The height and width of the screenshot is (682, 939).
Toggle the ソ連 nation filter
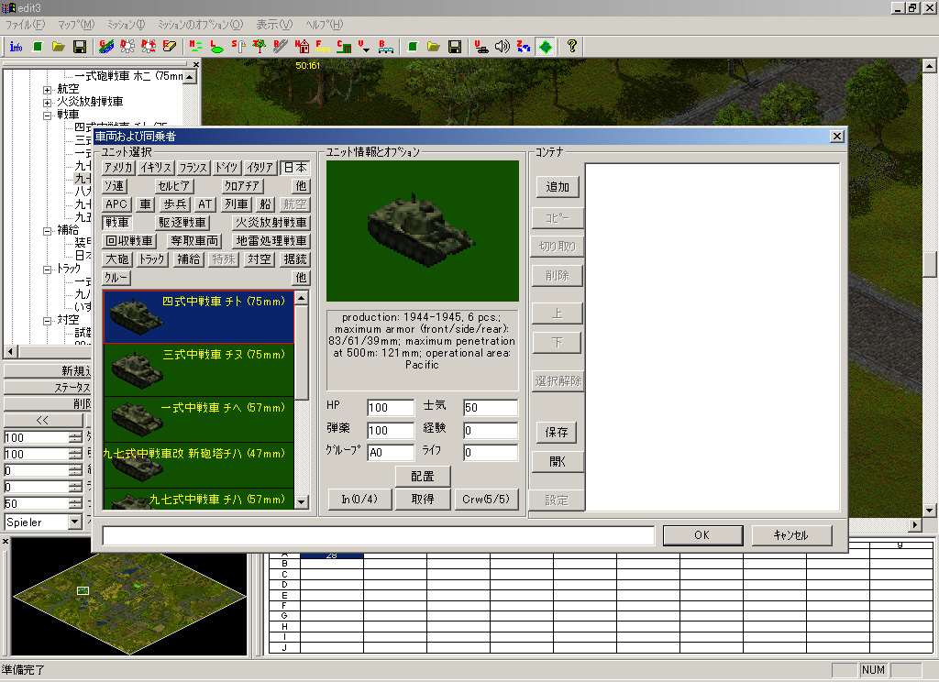pos(114,186)
